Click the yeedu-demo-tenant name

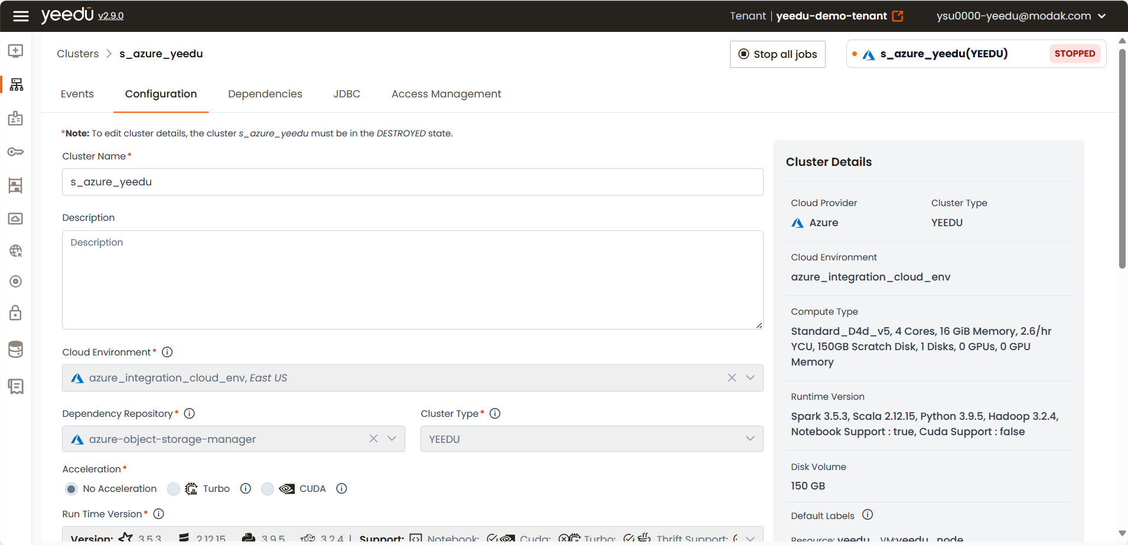[832, 16]
